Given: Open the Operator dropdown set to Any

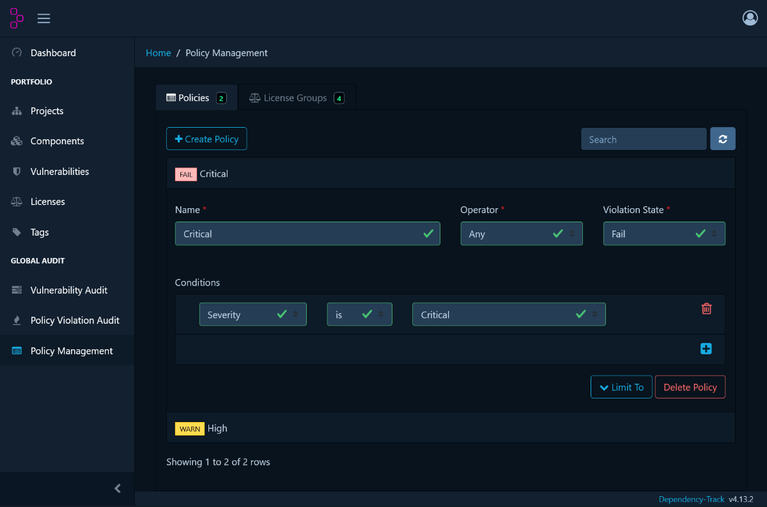Looking at the screenshot, I should pyautogui.click(x=521, y=234).
